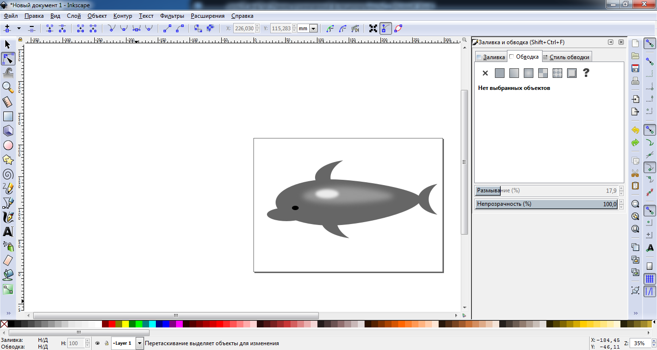Toggle Layer 1 visibility eye icon
Viewport: 657px width, 350px height.
click(97, 343)
